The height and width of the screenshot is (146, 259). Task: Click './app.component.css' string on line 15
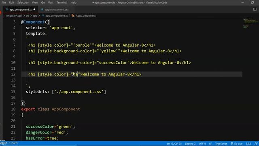pyautogui.click(x=79, y=92)
